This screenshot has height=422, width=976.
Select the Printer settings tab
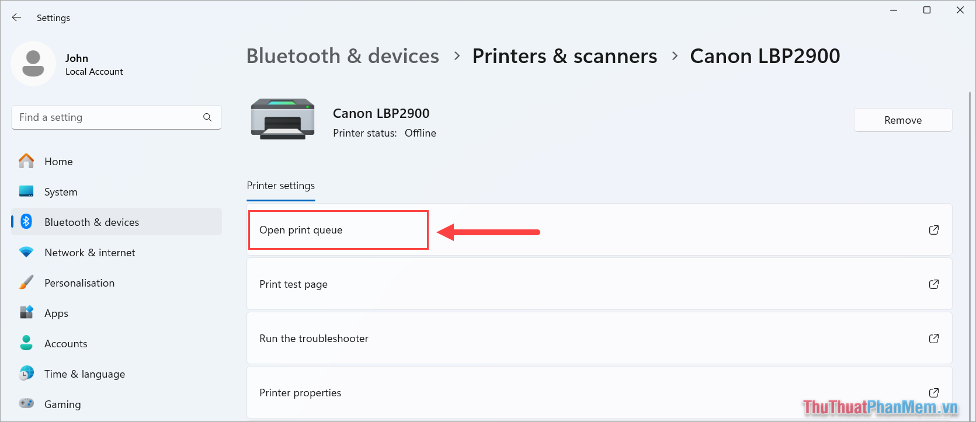(x=281, y=186)
